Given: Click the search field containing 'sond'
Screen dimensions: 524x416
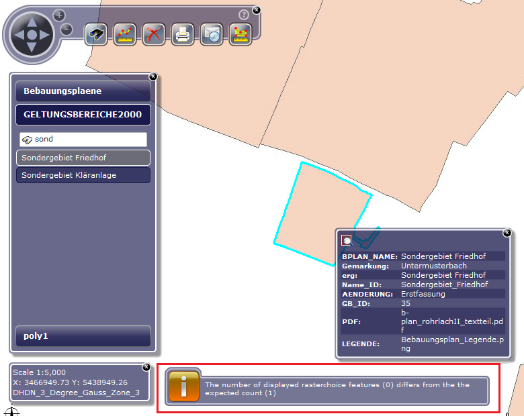Looking at the screenshot, I should pos(83,139).
